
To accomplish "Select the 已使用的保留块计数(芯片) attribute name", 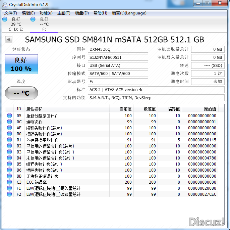I will click(x=50, y=146).
